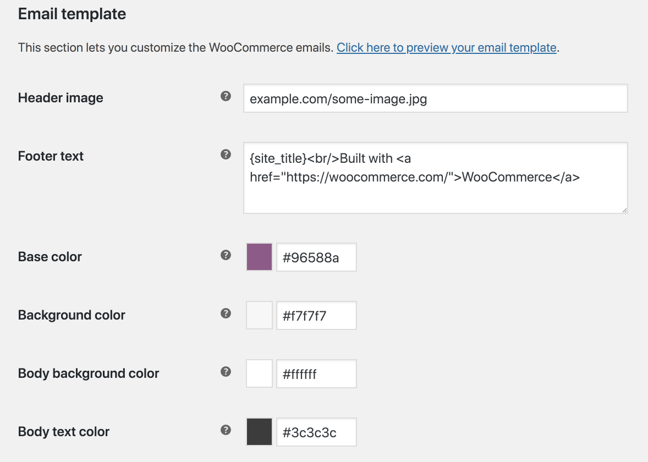
Task: Open the preview your email template link
Action: click(446, 48)
